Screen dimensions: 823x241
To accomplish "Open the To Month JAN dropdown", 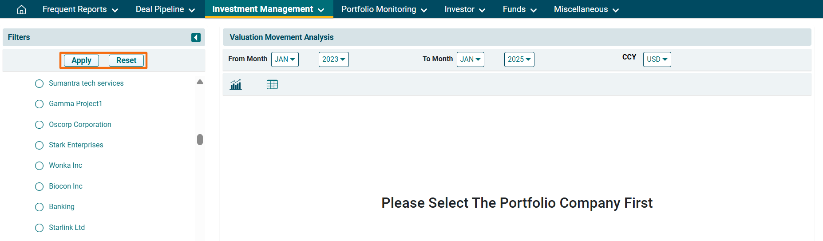I will [470, 59].
